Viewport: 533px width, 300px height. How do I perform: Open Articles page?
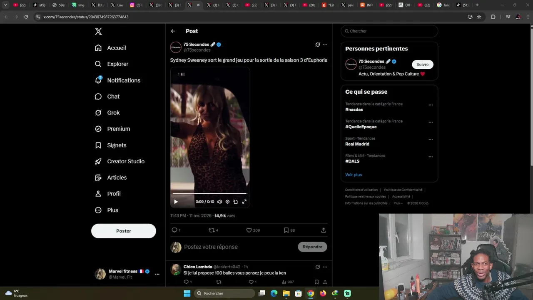click(111, 177)
